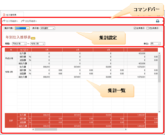Click the document icon on 仕入推移表 tab

[4, 15]
